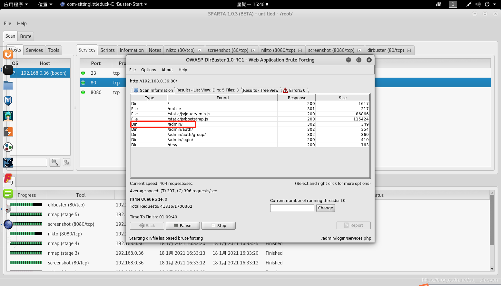Click nikto (8080/tcp) progress bar
The height and width of the screenshot is (286, 501).
26,234
